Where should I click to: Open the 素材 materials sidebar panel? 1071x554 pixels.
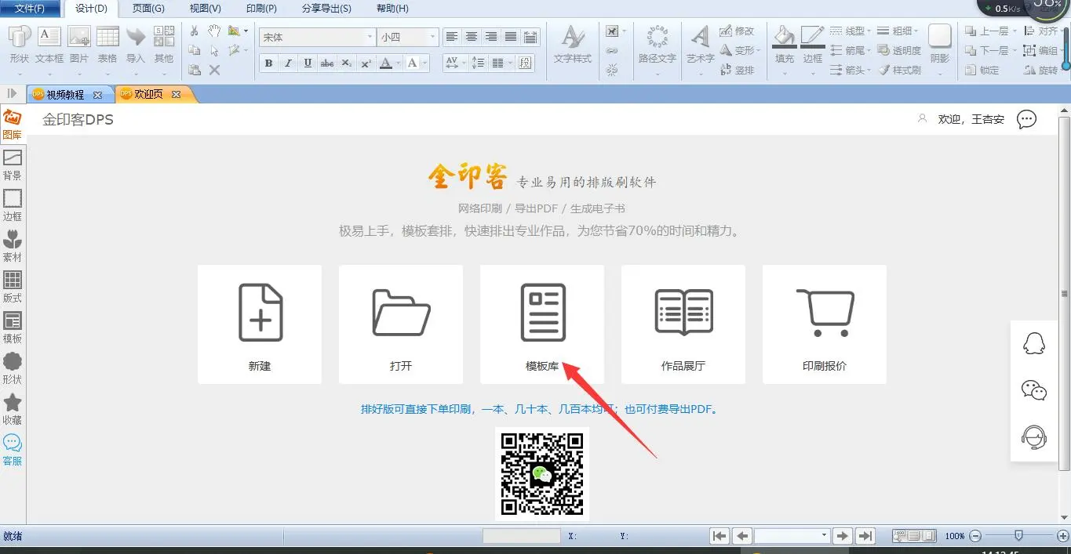13,246
